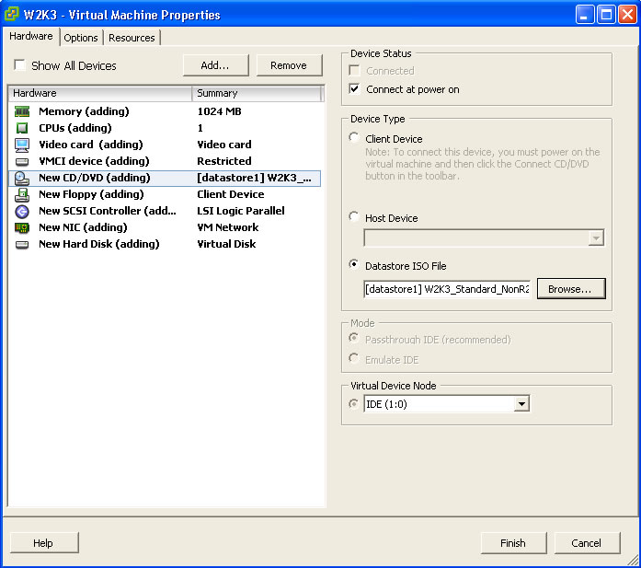
Task: Select Host Device radio button
Action: [354, 217]
